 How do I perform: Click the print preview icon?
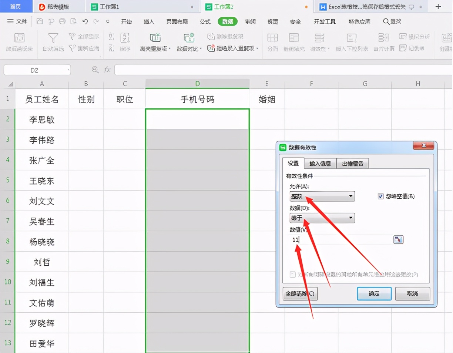pyautogui.click(x=74, y=21)
